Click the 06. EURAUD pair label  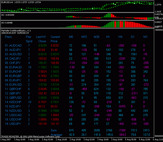(x=13, y=67)
